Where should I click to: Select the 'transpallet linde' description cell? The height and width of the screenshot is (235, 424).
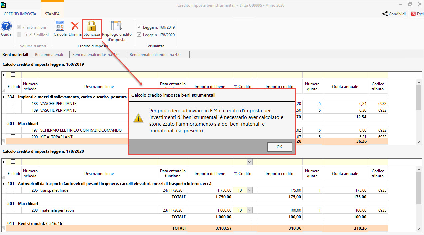99,190
